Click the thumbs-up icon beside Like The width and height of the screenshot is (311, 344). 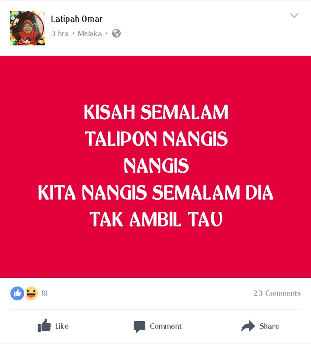coord(44,325)
